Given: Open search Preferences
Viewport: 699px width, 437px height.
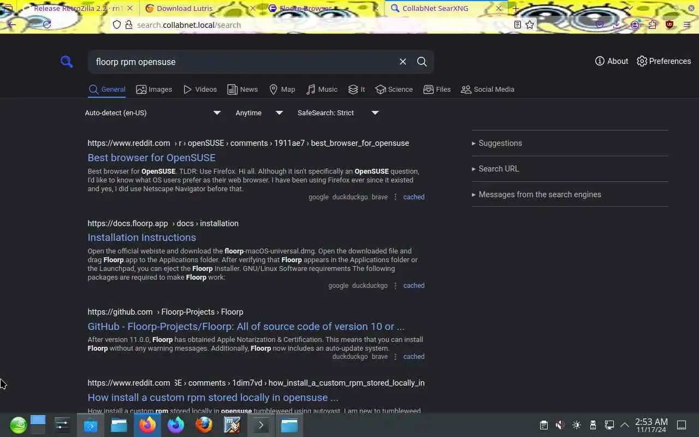Looking at the screenshot, I should click(664, 61).
